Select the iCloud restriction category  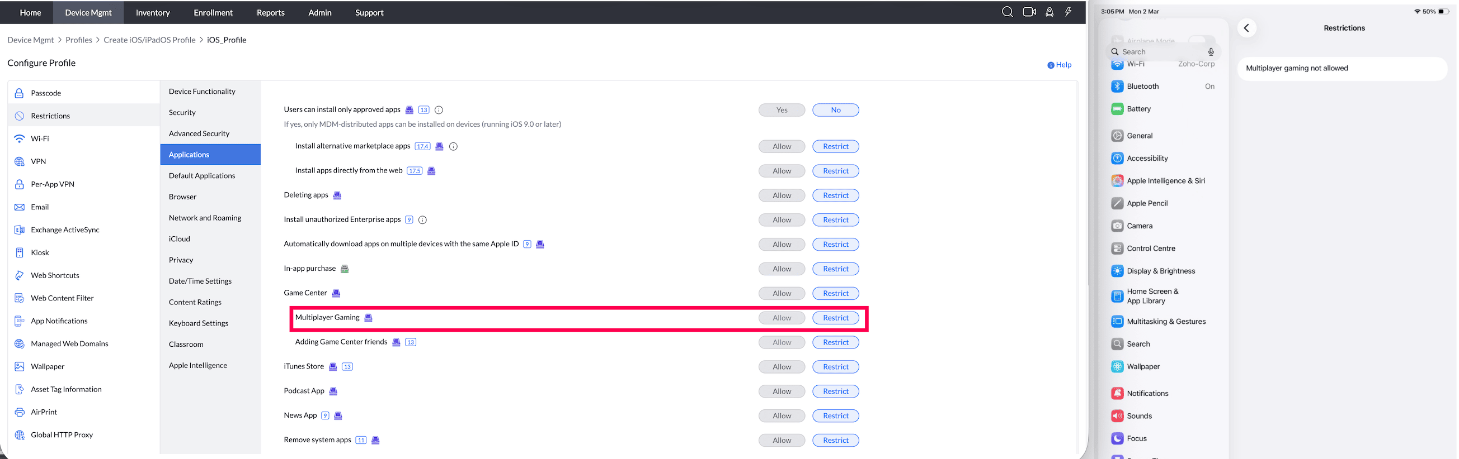point(210,239)
